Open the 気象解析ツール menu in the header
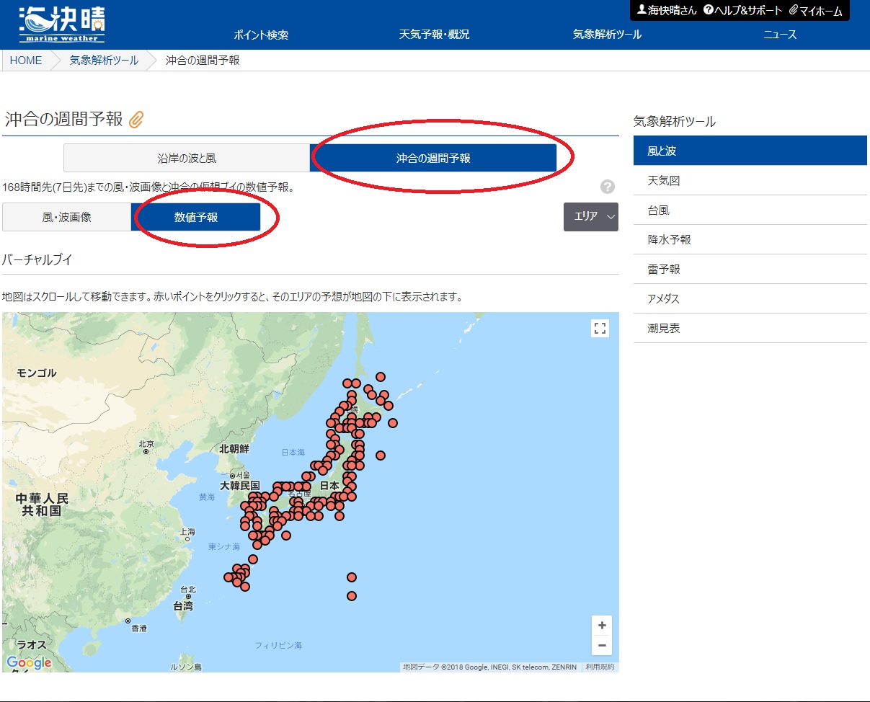The width and height of the screenshot is (870, 702). [607, 35]
